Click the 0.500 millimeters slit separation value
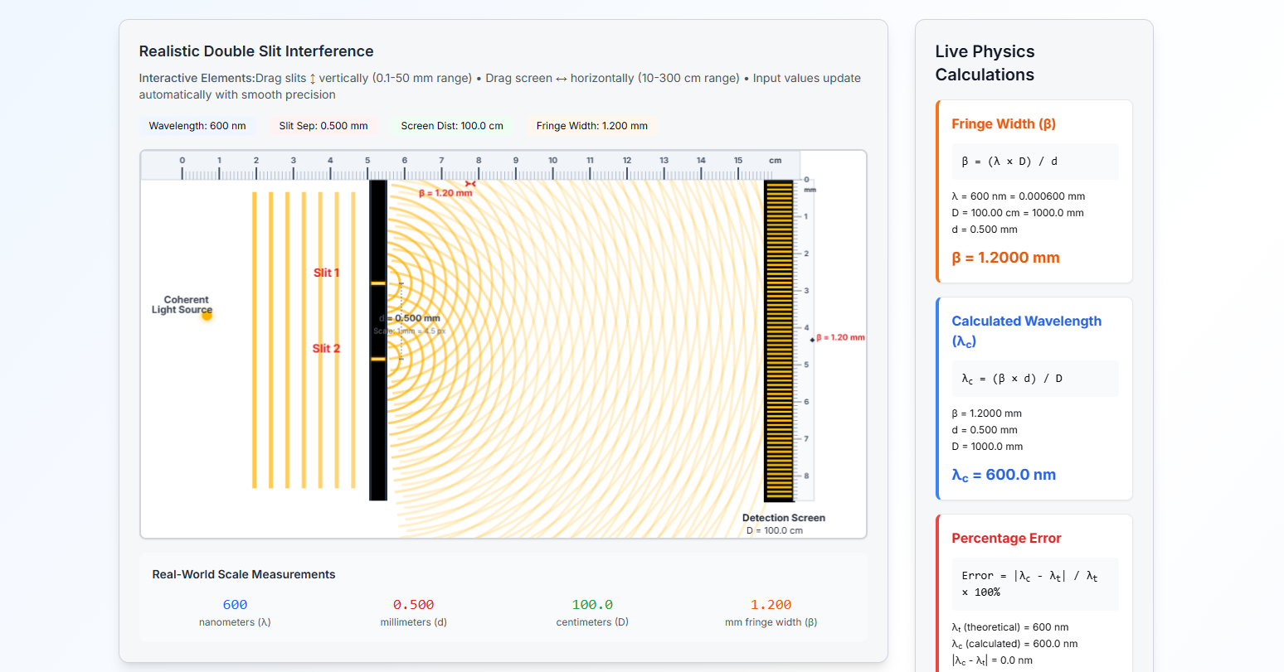This screenshot has height=672, width=1284. [413, 605]
